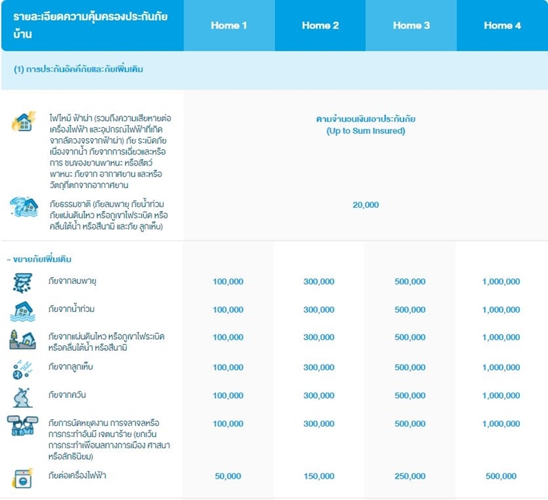Click the strike and riot protest icon
Image resolution: width=548 pixels, height=500 pixels.
click(x=22, y=427)
